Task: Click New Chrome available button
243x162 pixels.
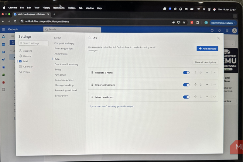Action: [x=223, y=23]
